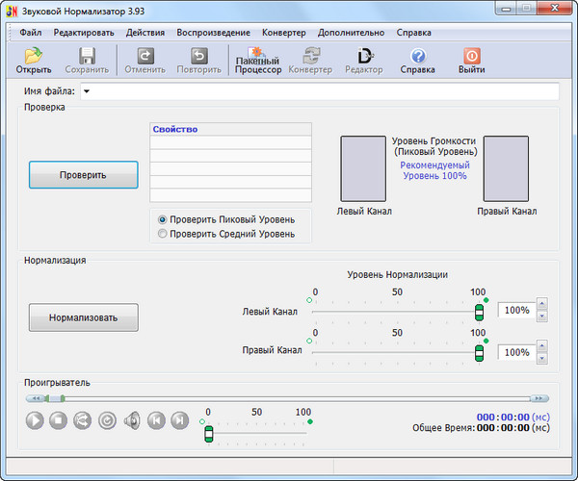The width and height of the screenshot is (578, 481).
Task: Increase Левый Канал percent with up arrow
Action: [541, 305]
